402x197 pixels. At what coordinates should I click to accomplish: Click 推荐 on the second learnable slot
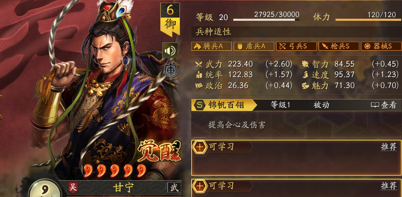point(389,186)
